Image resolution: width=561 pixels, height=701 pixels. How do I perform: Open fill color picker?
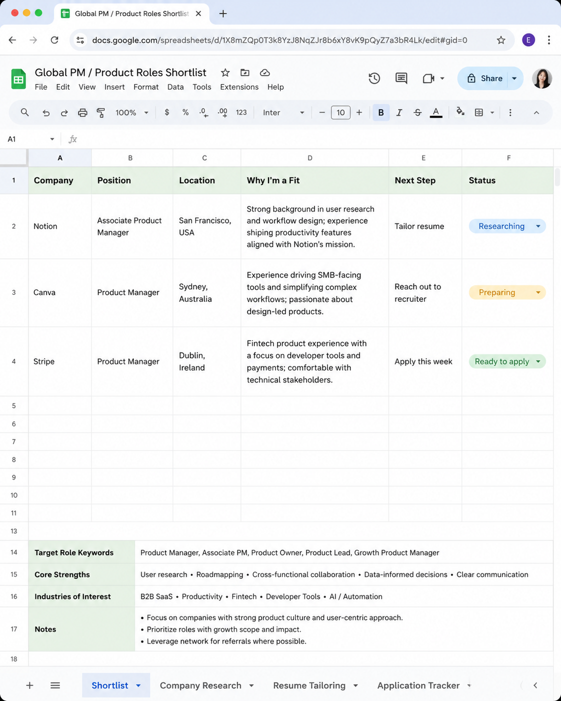pos(460,112)
